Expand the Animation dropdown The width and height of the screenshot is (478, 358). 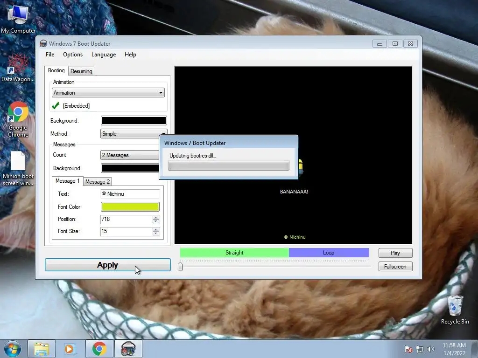[x=108, y=93]
